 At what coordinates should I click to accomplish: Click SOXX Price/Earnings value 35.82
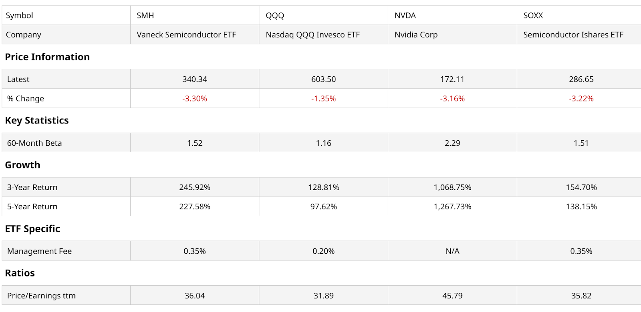pyautogui.click(x=581, y=296)
